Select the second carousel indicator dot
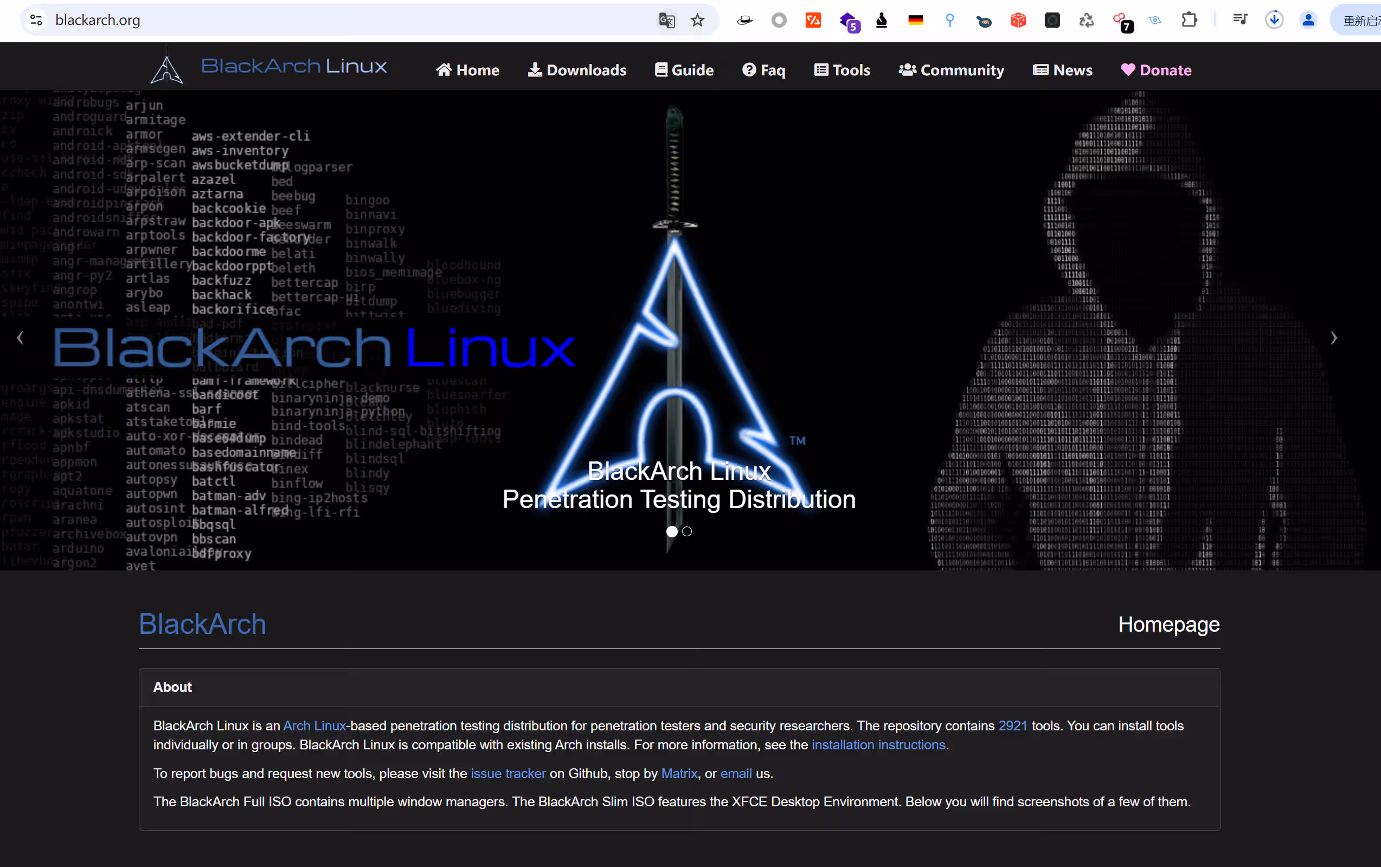 tap(688, 531)
